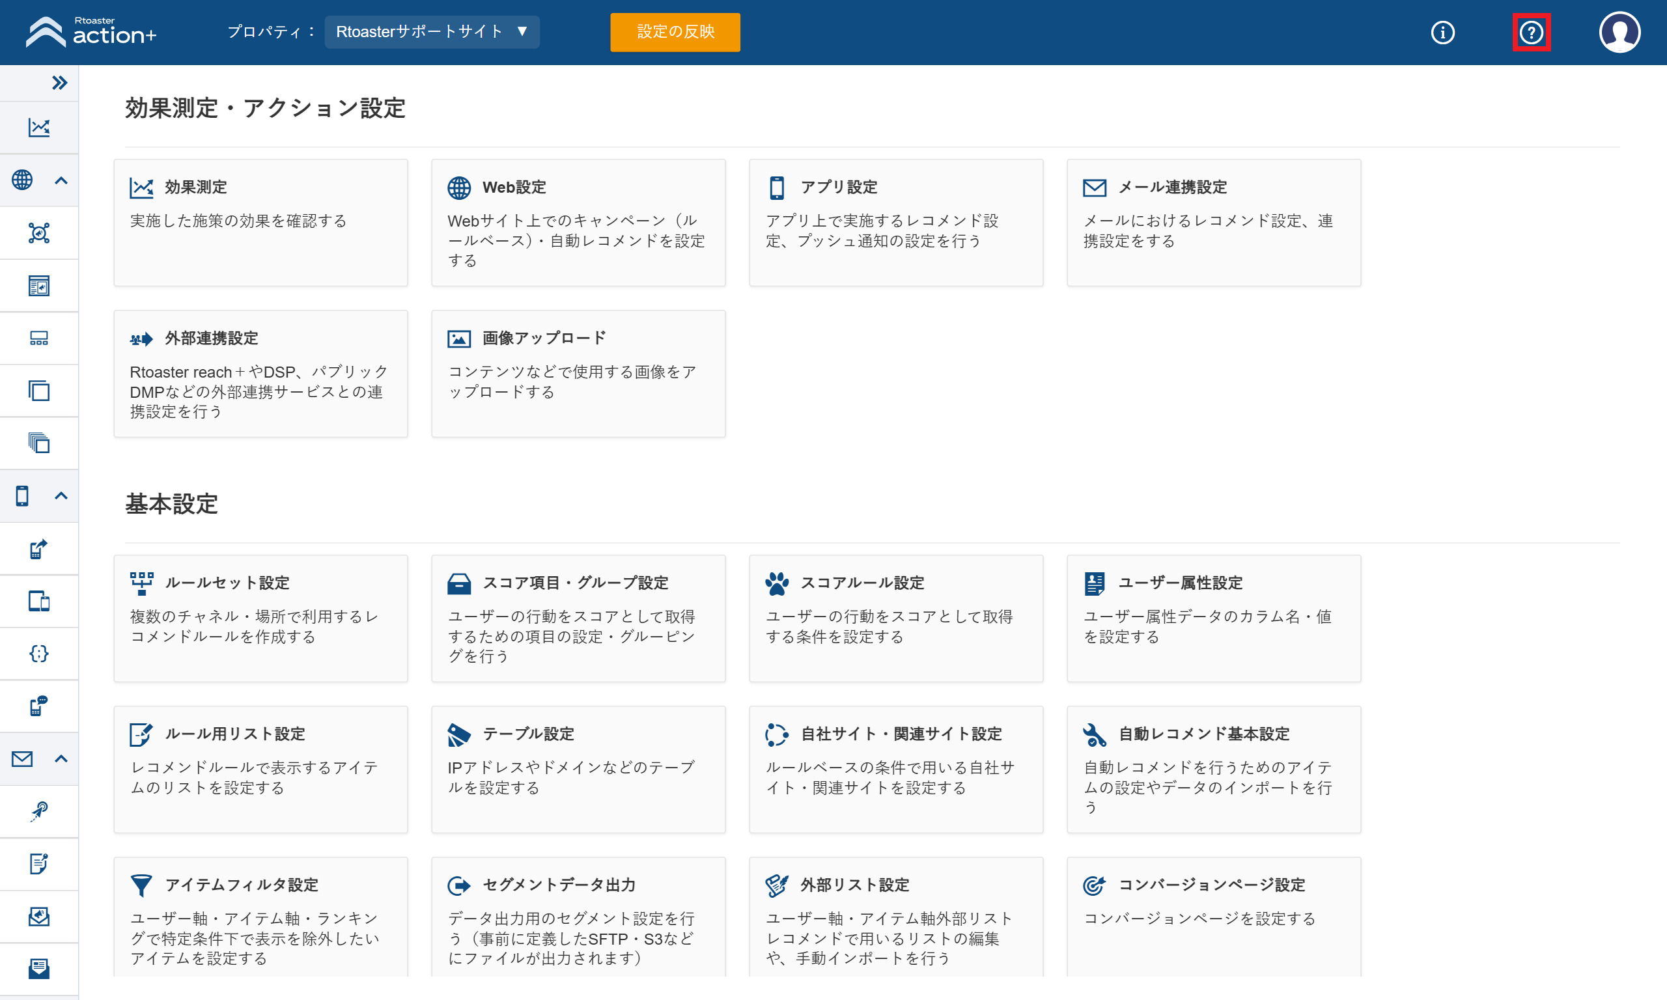Viewport: 1667px width, 1000px height.
Task: Open the 効果測定 card
Action: 260,223
